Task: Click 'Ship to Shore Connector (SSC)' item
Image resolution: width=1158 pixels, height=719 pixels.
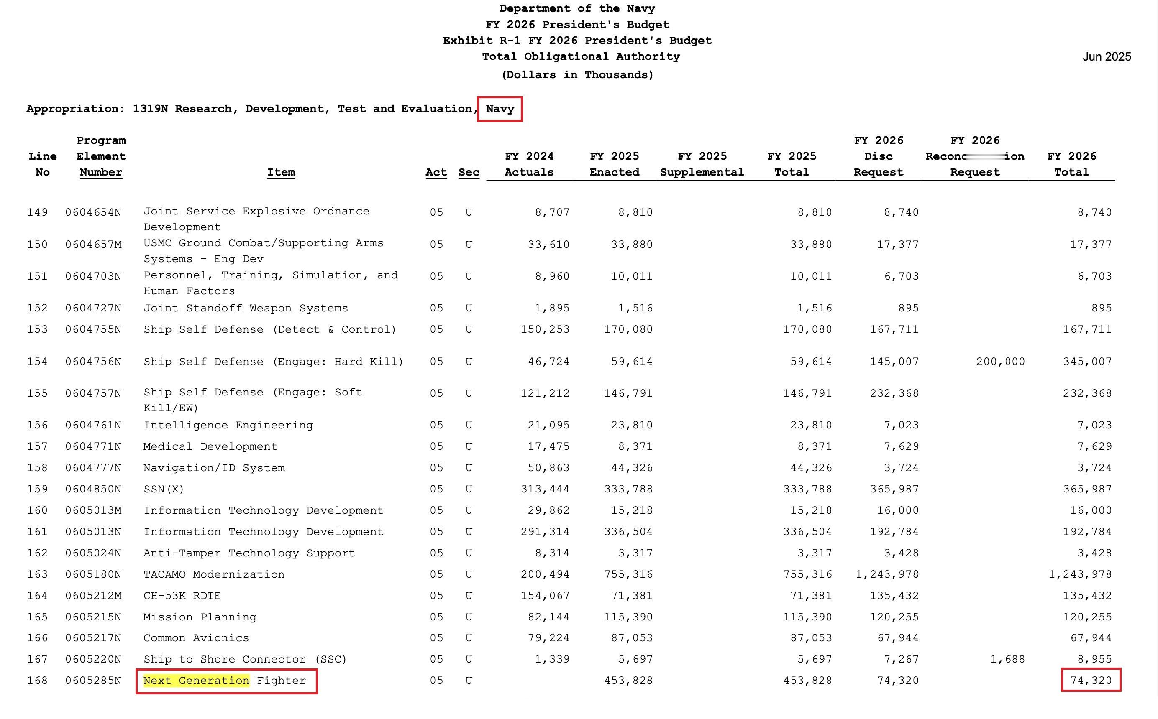Action: pyautogui.click(x=246, y=660)
